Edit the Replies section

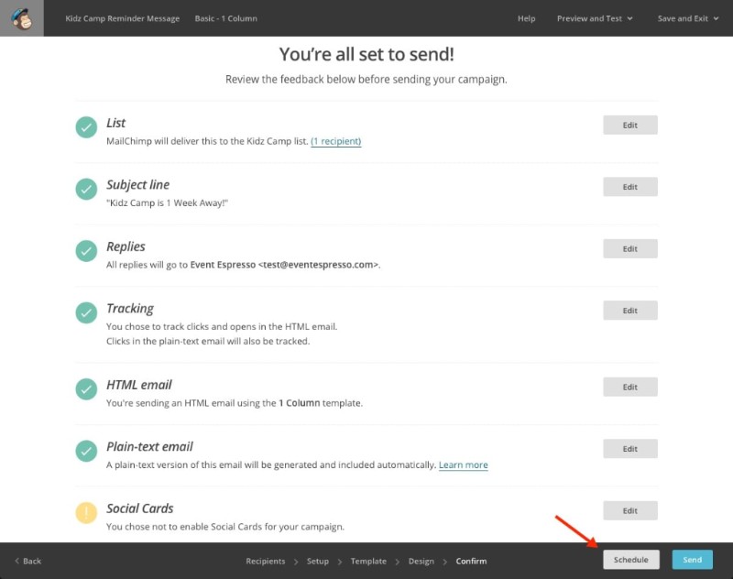coord(630,248)
